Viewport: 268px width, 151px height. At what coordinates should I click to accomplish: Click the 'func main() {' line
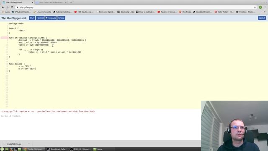[x=17, y=64]
